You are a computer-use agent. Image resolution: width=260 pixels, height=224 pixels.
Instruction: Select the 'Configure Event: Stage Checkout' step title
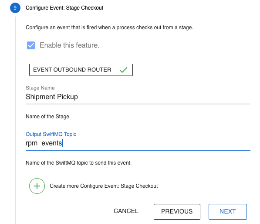(64, 8)
